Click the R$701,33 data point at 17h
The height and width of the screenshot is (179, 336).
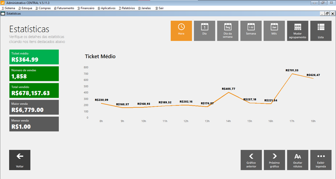pos(292,74)
